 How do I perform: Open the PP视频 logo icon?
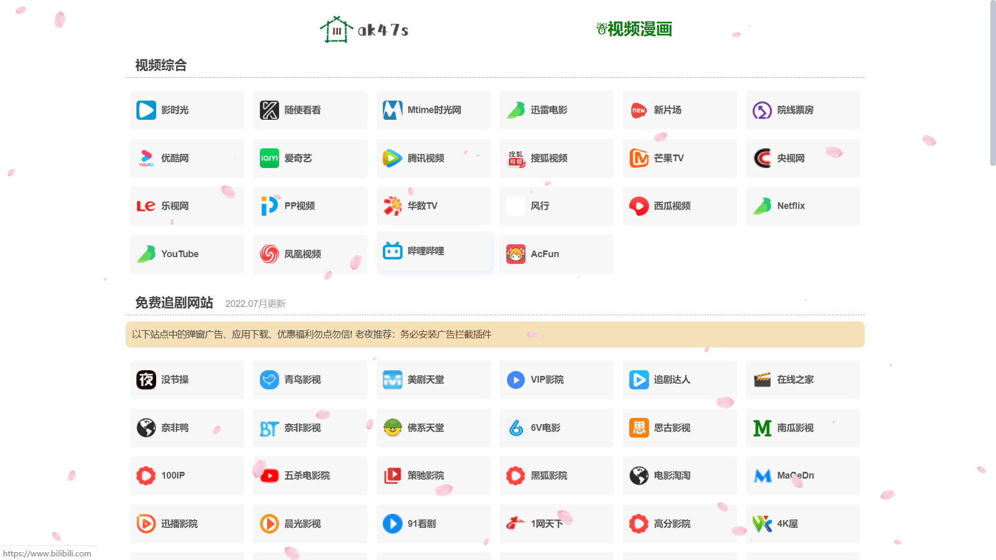tap(269, 206)
